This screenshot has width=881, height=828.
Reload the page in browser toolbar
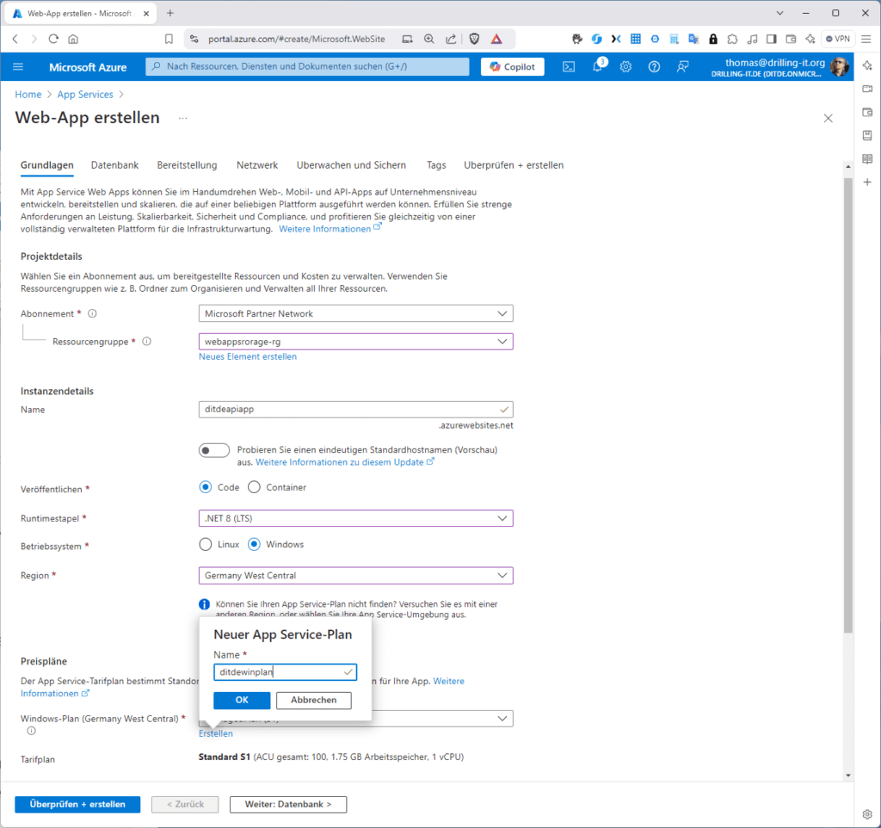click(53, 39)
